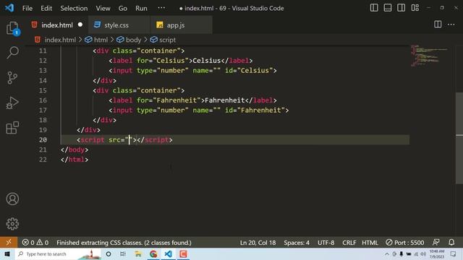
Task: Open File Explorer from taskbar
Action: [138, 253]
